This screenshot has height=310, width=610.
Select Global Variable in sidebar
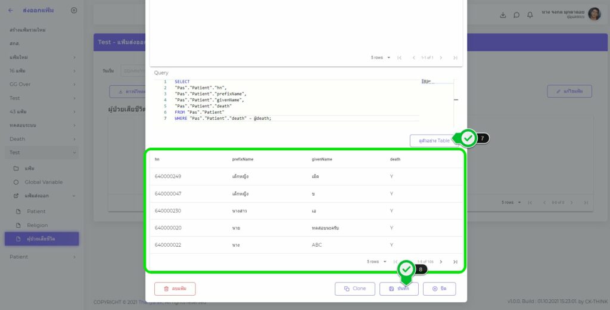click(x=43, y=182)
